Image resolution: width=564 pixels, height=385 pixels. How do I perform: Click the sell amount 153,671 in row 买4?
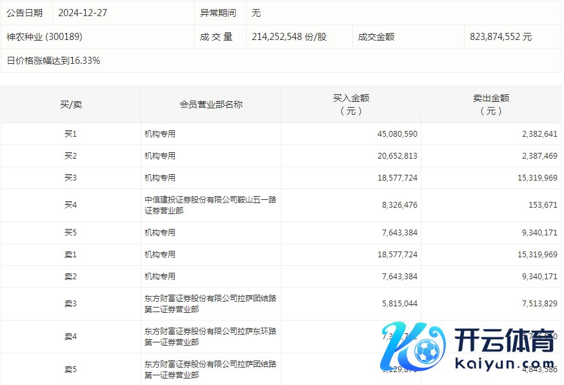pyautogui.click(x=542, y=205)
